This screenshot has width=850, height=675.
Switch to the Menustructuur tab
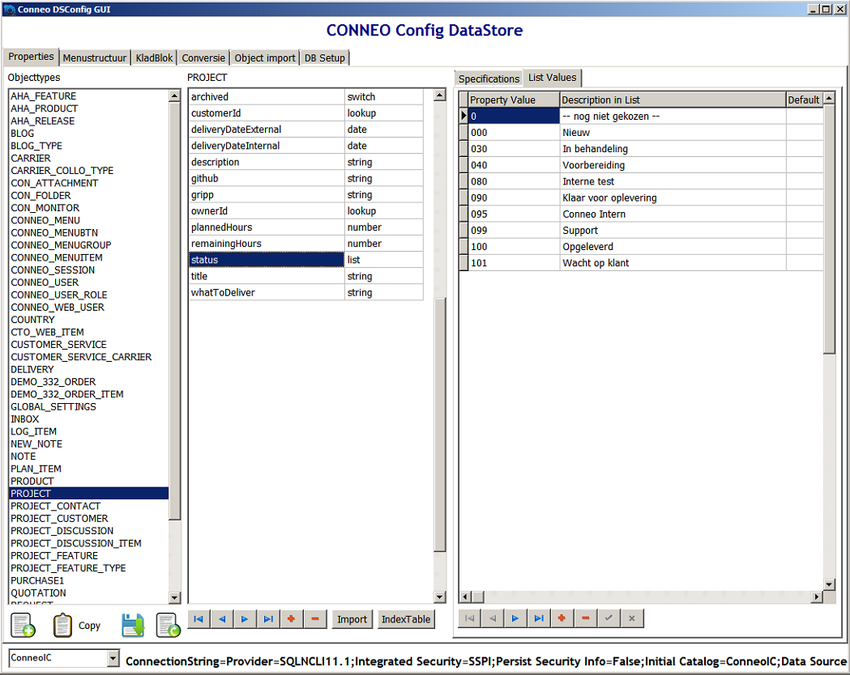95,58
